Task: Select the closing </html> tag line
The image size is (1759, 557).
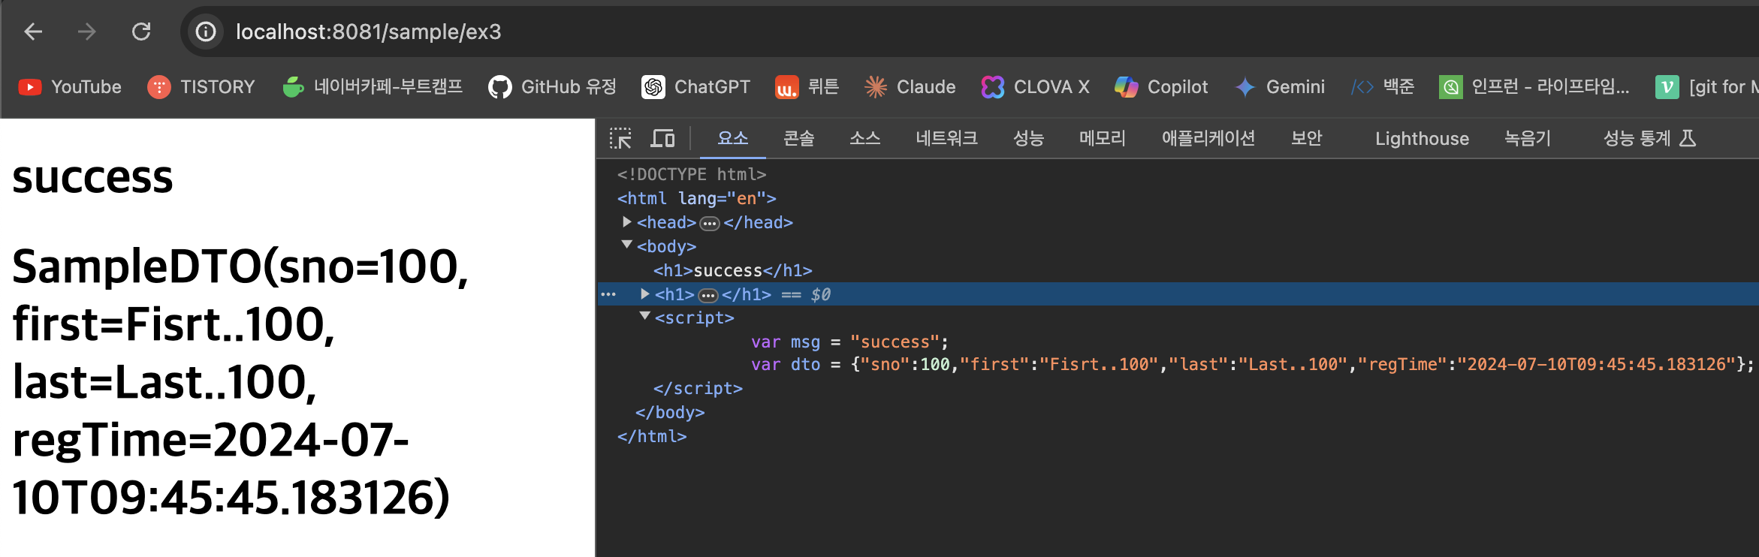Action: (652, 437)
